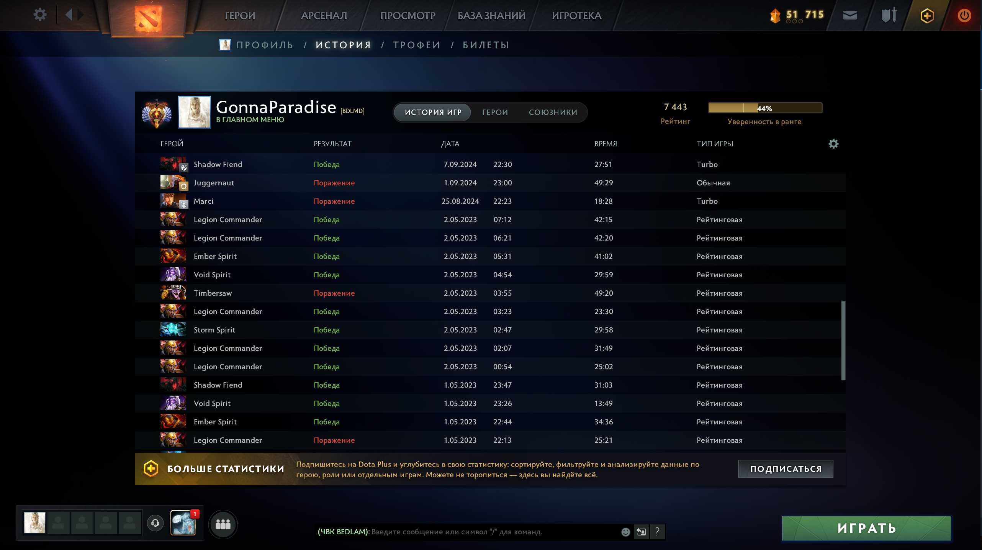Open the ИГРОТЕКА top menu
Screen dimensions: 982x550
tap(577, 16)
